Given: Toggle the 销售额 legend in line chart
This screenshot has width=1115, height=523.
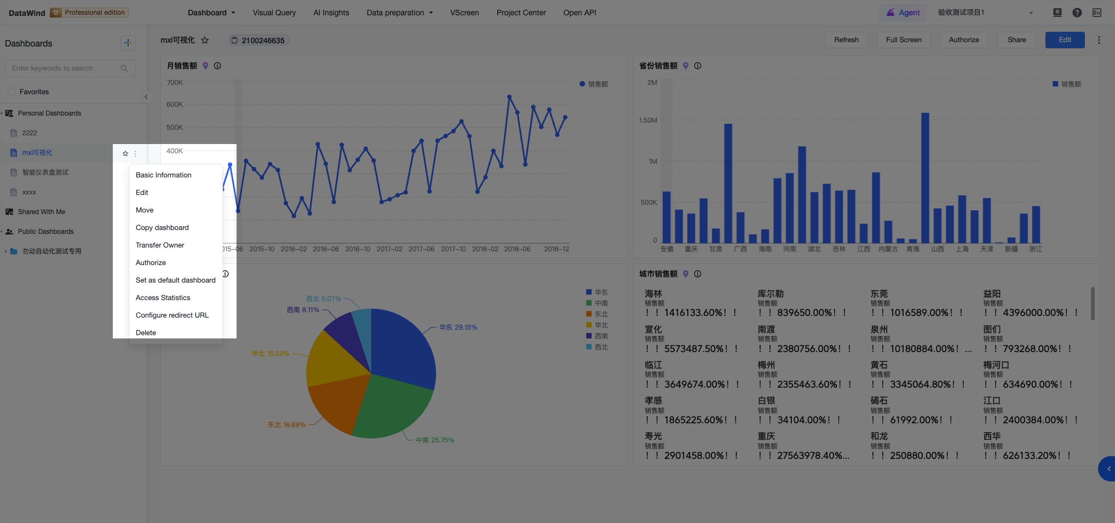Looking at the screenshot, I should pos(594,84).
